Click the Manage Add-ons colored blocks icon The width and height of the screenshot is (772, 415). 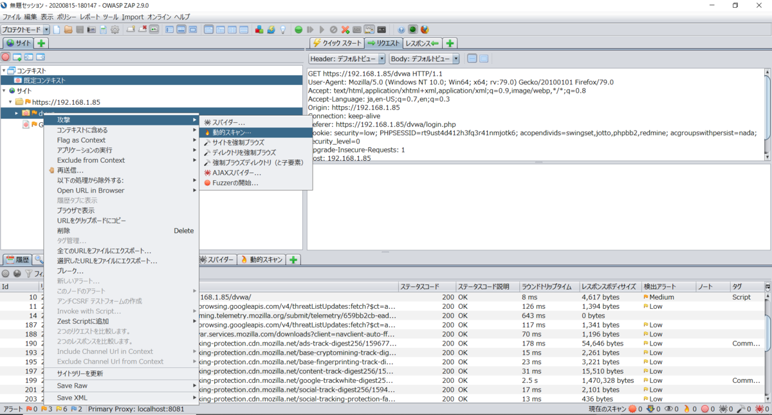pos(259,30)
